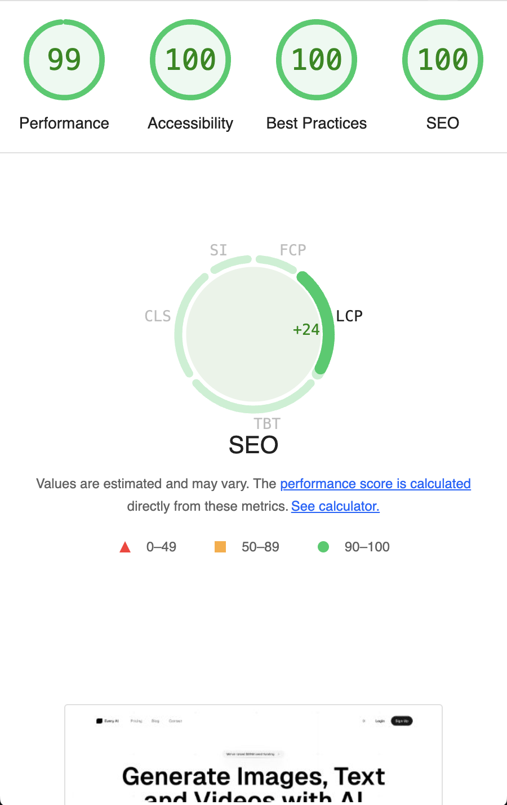This screenshot has height=805, width=507.
Task: Jump to the Best Practices category label
Action: [x=317, y=123]
